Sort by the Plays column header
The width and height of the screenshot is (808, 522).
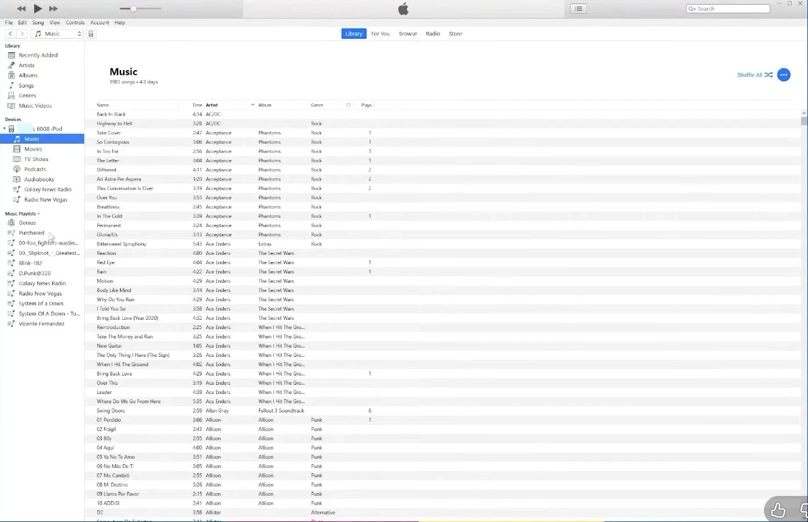click(x=366, y=105)
